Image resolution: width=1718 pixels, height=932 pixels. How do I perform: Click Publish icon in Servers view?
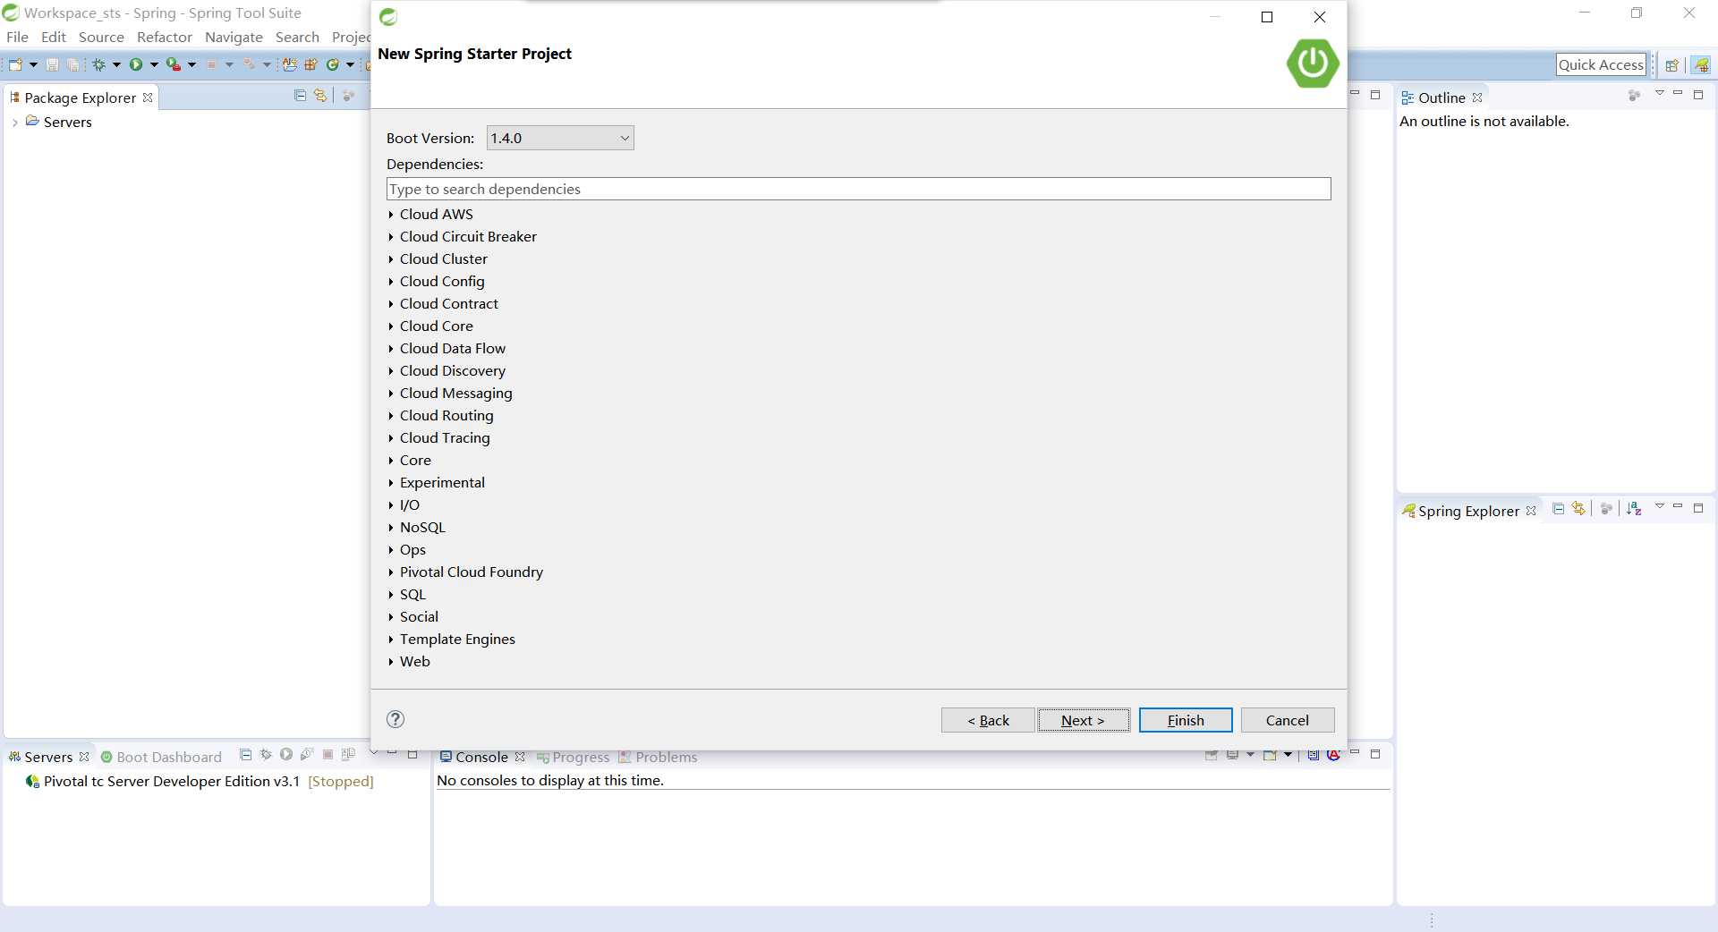point(348,754)
